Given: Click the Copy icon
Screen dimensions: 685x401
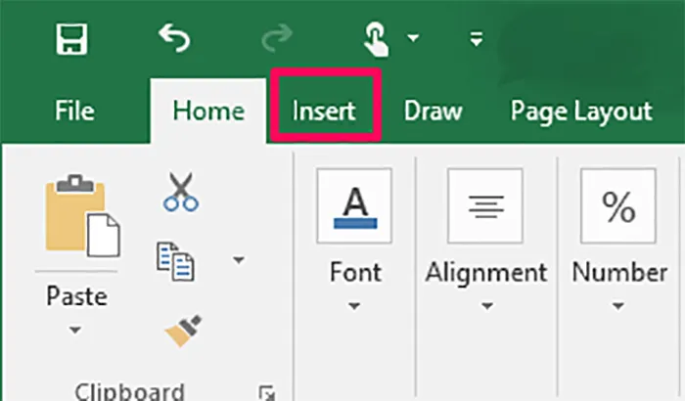Looking at the screenshot, I should coord(176,259).
